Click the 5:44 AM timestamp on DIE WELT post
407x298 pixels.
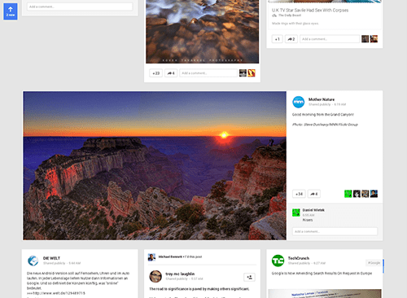coord(75,263)
